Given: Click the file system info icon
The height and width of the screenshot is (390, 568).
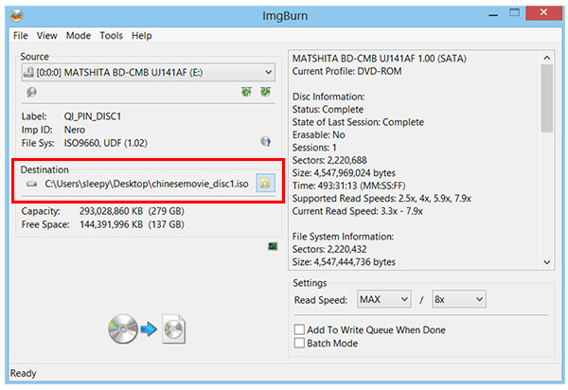Looking at the screenshot, I should click(266, 142).
